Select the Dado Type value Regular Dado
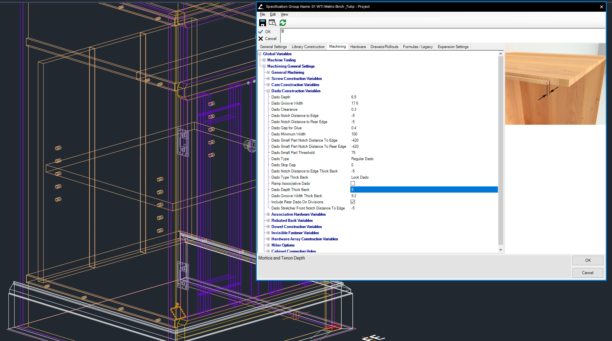 coord(362,159)
